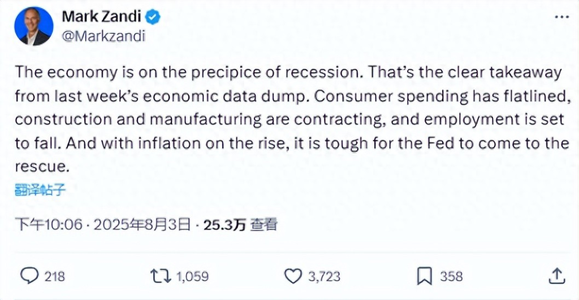Click the Mark Zandi display name
The image size is (579, 300).
click(x=101, y=16)
